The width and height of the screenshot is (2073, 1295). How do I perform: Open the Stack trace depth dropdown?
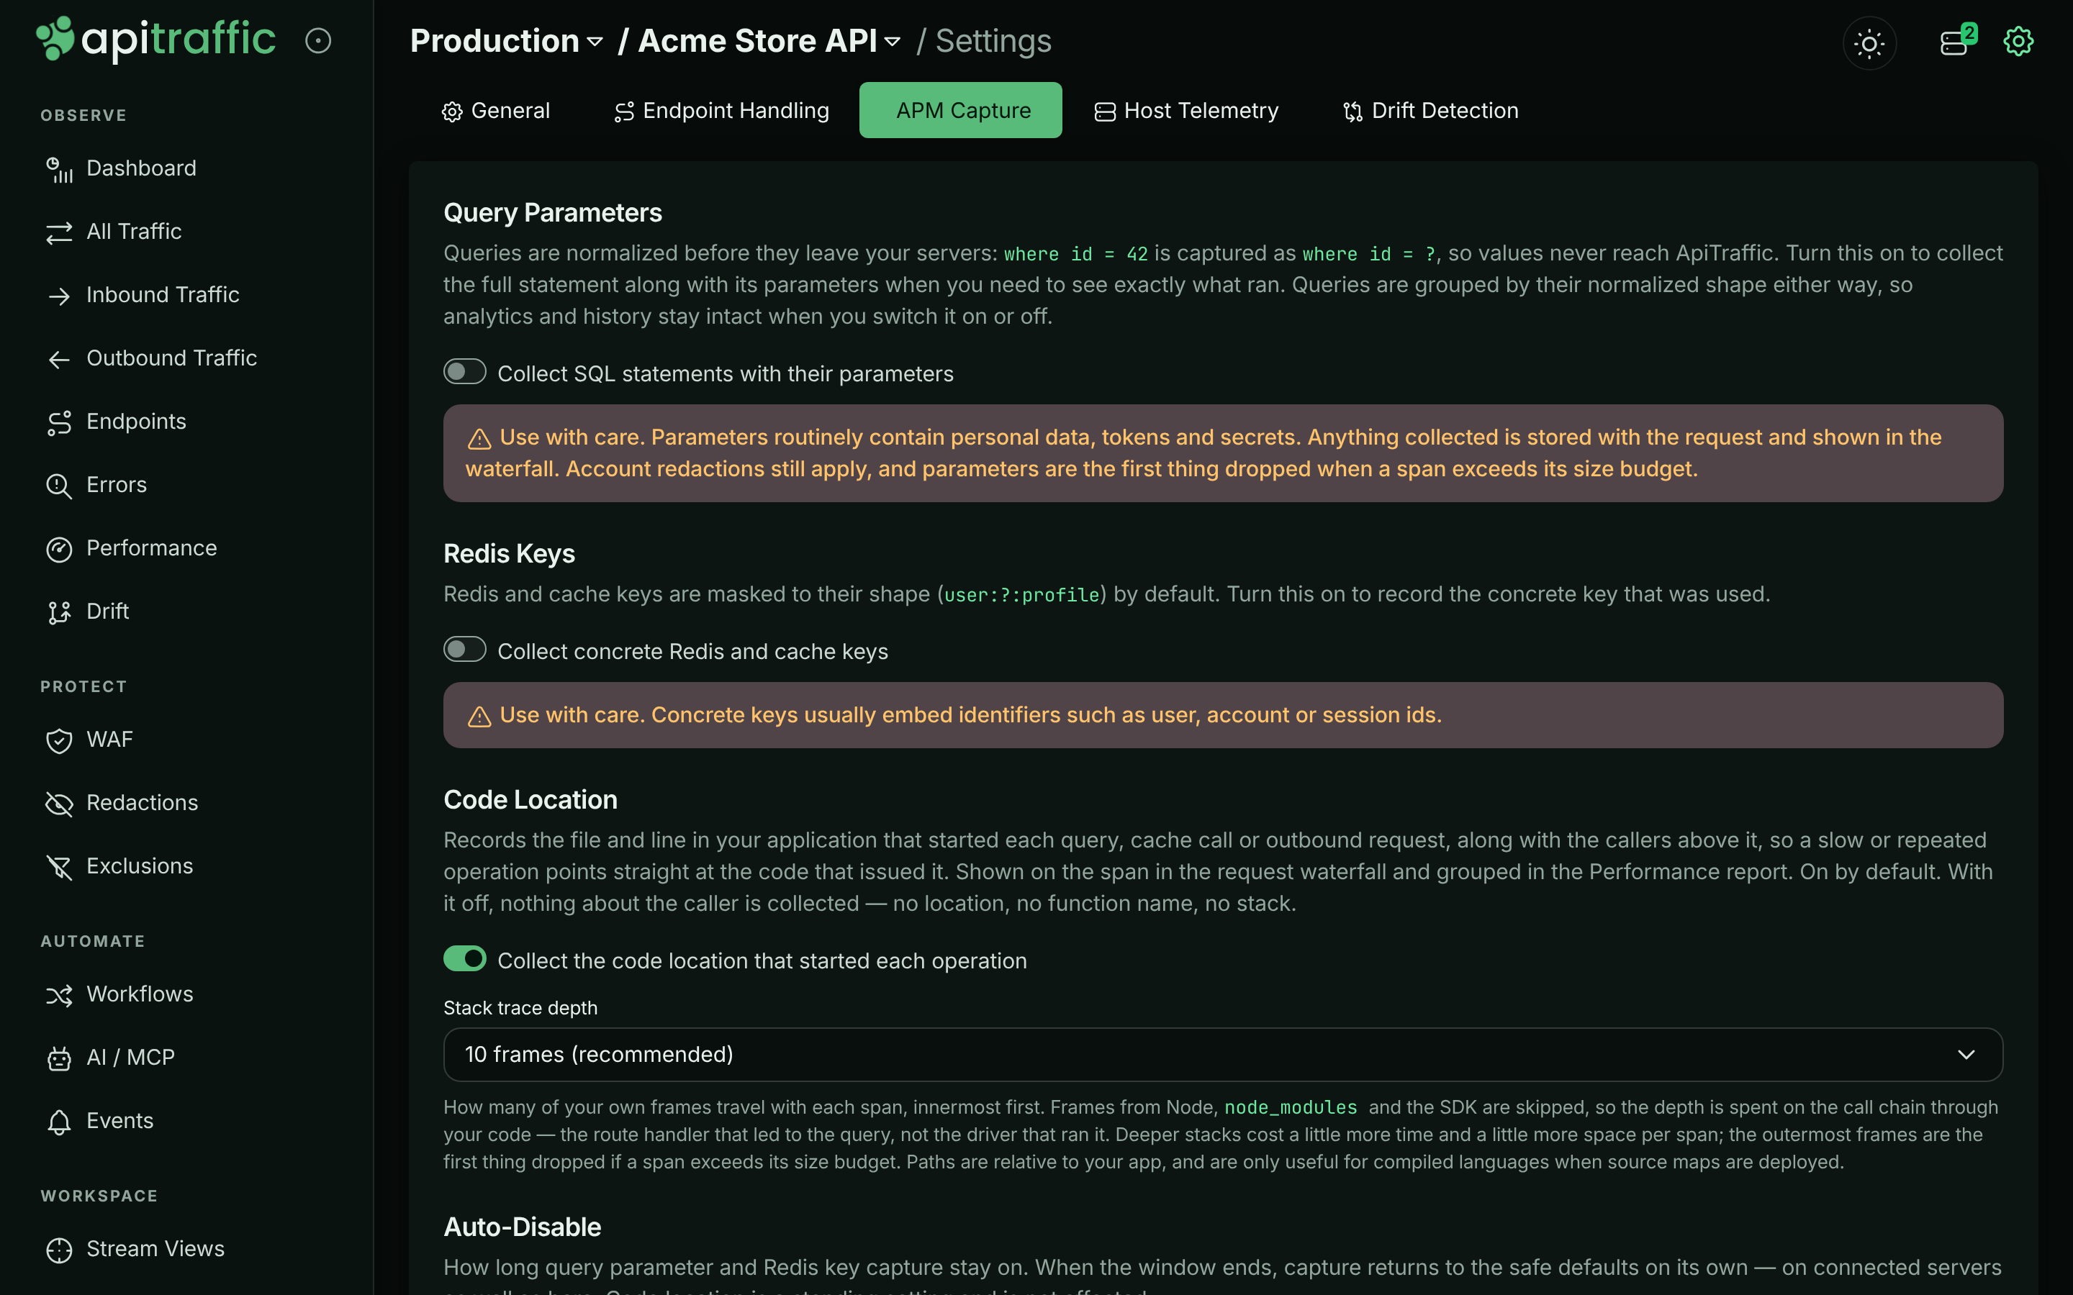[1222, 1054]
